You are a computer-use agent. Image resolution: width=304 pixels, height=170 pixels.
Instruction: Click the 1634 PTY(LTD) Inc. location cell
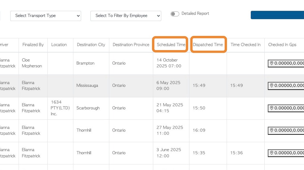click(x=60, y=108)
